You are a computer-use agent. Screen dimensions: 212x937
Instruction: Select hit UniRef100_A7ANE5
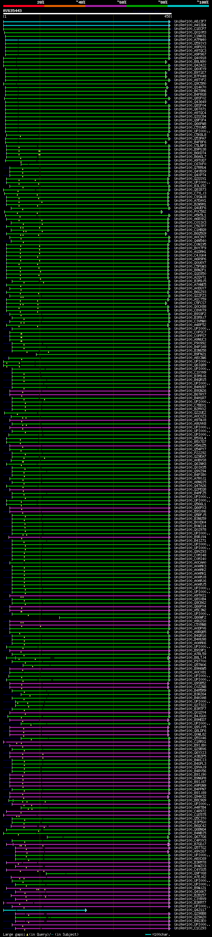(190, 285)
